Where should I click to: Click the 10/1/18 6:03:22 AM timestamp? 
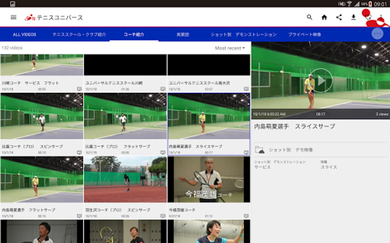pos(269,114)
